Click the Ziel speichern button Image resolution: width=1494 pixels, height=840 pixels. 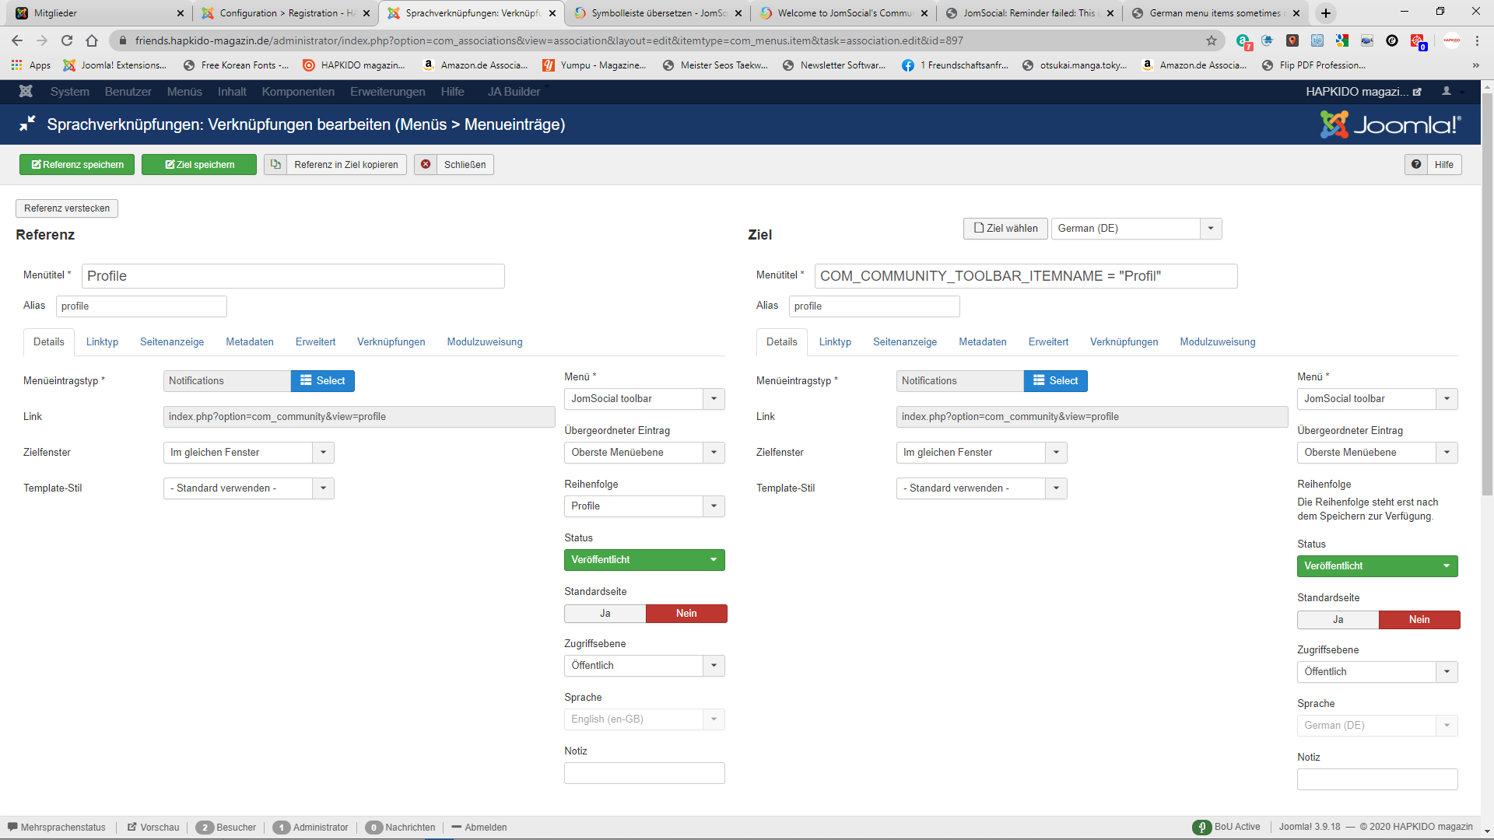(x=199, y=164)
